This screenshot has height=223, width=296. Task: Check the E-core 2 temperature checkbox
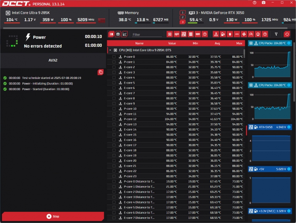(114, 67)
